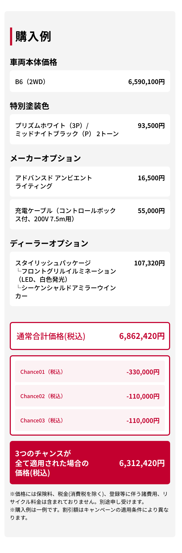Image resolution: width=182 pixels, height=553 pixels.
Task: Select the Chance01（税込） discount row
Action: (x=90, y=372)
